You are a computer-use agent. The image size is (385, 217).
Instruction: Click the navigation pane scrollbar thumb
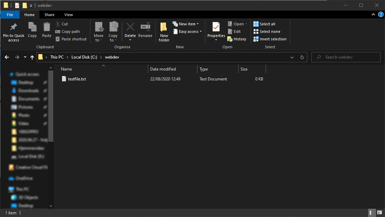[51, 106]
